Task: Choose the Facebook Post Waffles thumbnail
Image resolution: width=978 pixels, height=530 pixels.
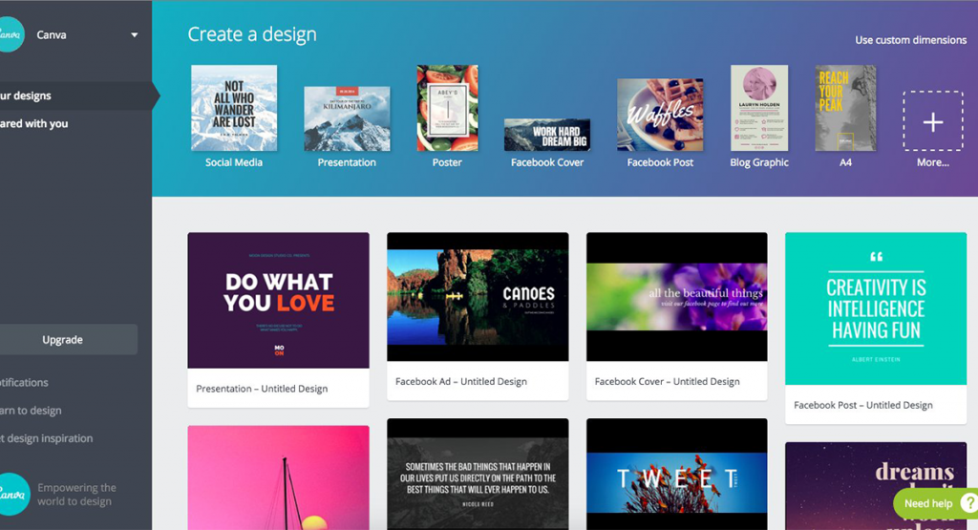Action: [660, 115]
